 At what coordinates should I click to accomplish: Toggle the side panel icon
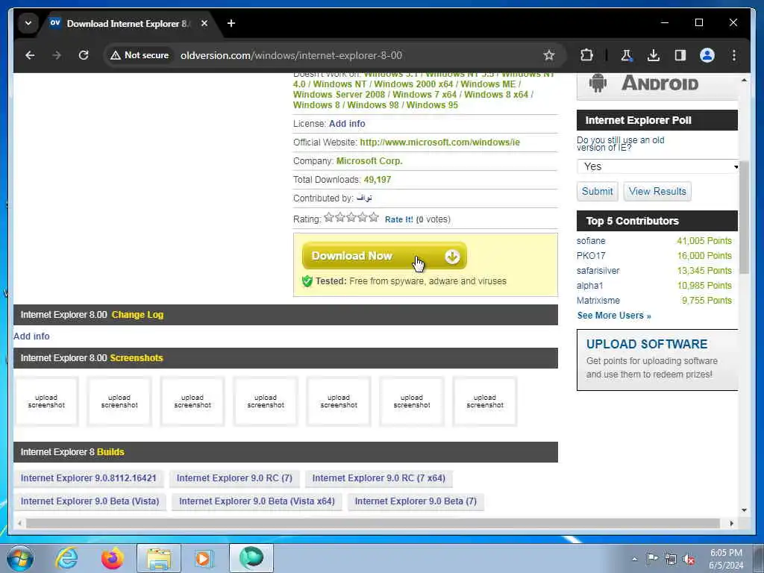pos(680,55)
